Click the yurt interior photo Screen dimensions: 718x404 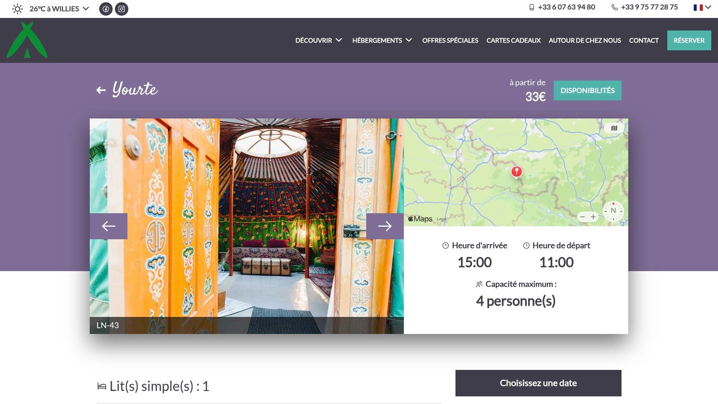coord(247,226)
